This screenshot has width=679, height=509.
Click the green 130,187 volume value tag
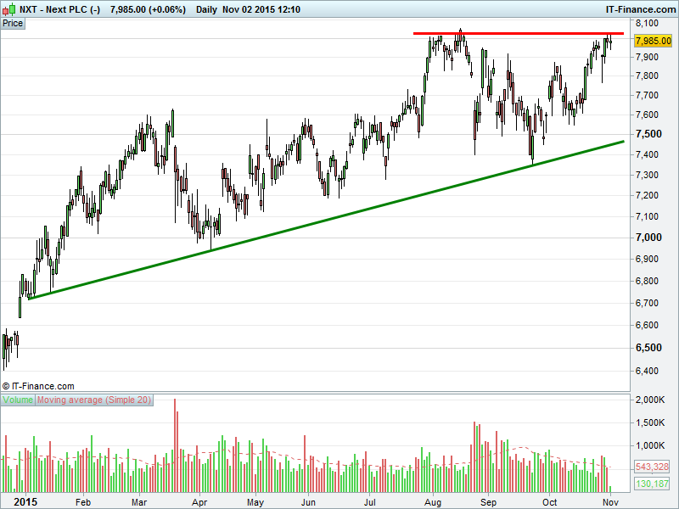point(653,484)
